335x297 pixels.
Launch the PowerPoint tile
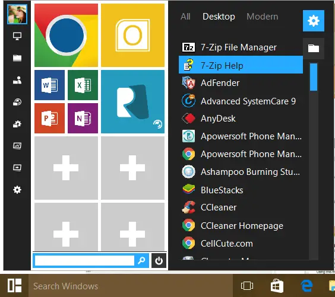(49, 119)
